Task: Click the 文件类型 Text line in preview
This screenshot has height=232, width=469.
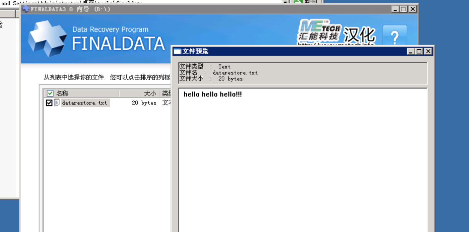Action: pos(205,67)
